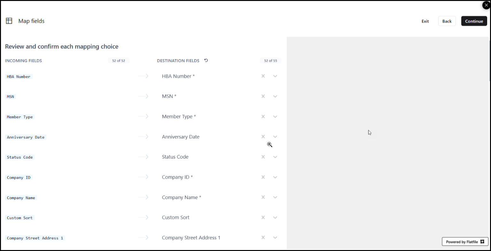Open the Company Name destination dropdown
This screenshot has width=491, height=251.
pos(275,197)
